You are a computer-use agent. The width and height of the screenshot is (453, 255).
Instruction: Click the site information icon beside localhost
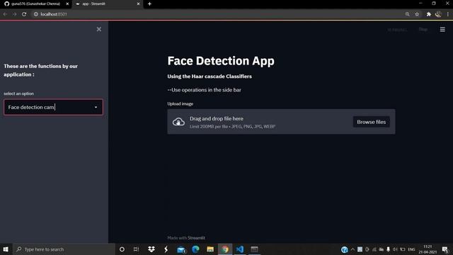click(36, 14)
